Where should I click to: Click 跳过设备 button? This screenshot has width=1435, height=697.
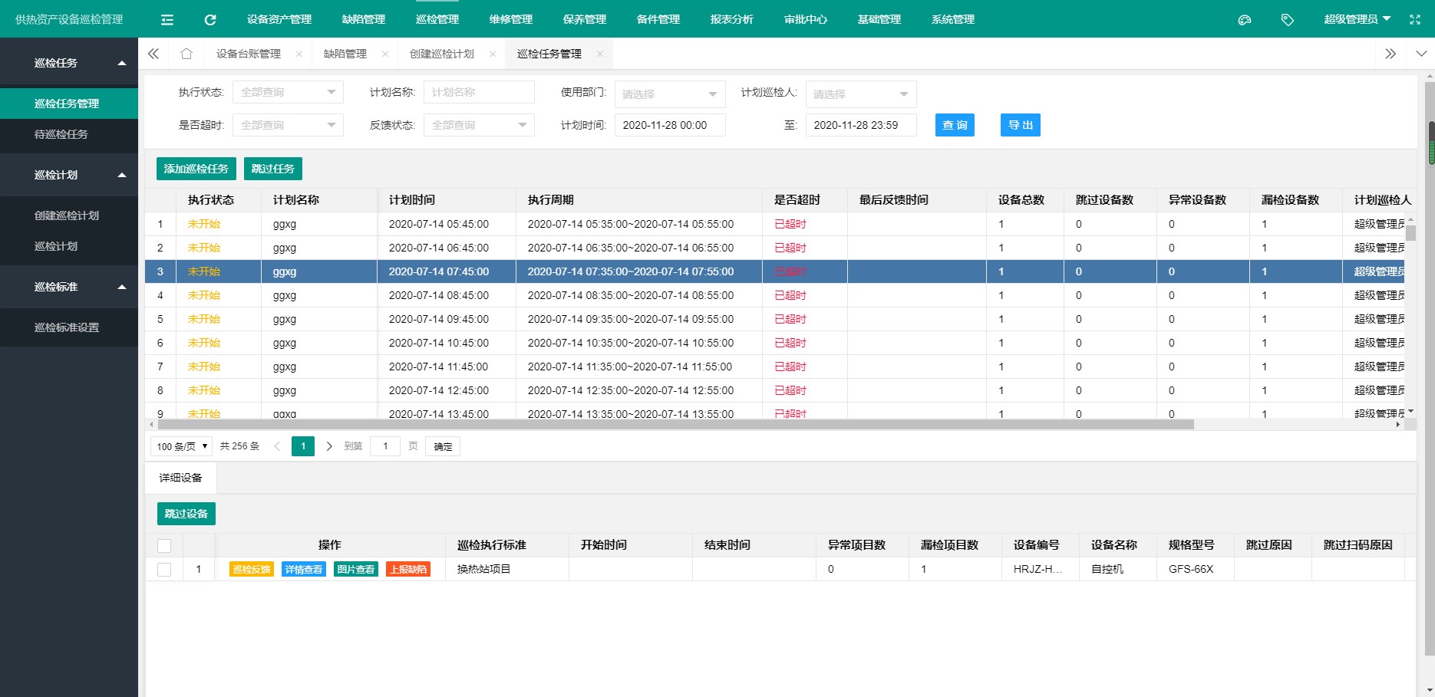coord(186,514)
